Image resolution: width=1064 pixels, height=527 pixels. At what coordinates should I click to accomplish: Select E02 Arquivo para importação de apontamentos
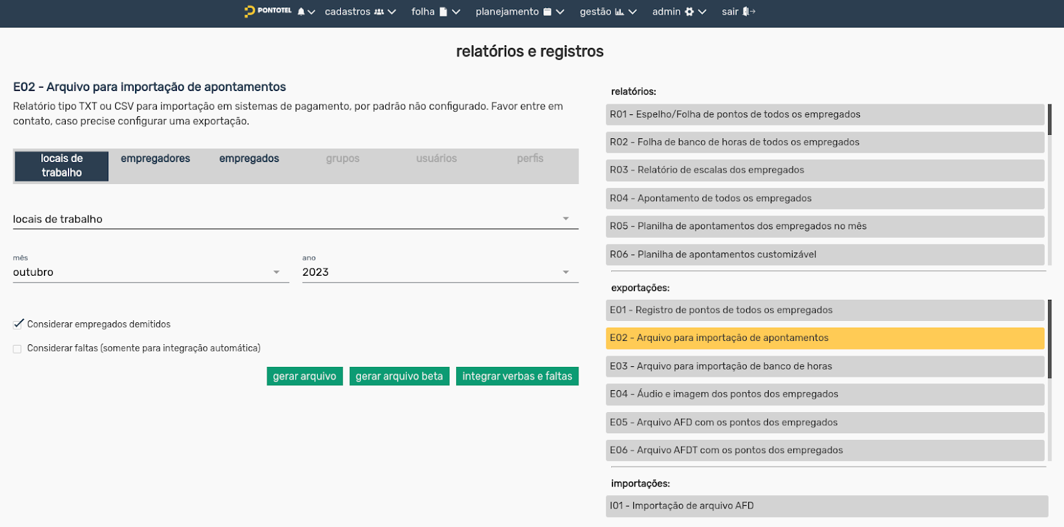[x=825, y=338]
